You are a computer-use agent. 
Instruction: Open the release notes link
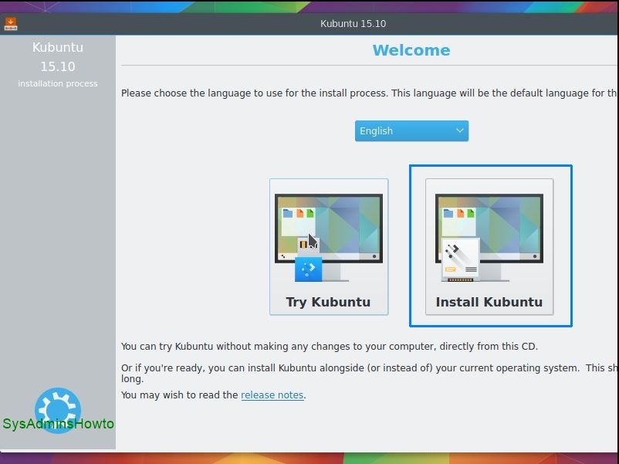coord(272,395)
